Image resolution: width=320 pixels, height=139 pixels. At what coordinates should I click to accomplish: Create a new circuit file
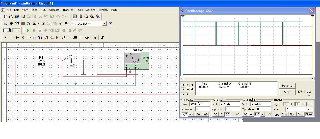pyautogui.click(x=6, y=17)
